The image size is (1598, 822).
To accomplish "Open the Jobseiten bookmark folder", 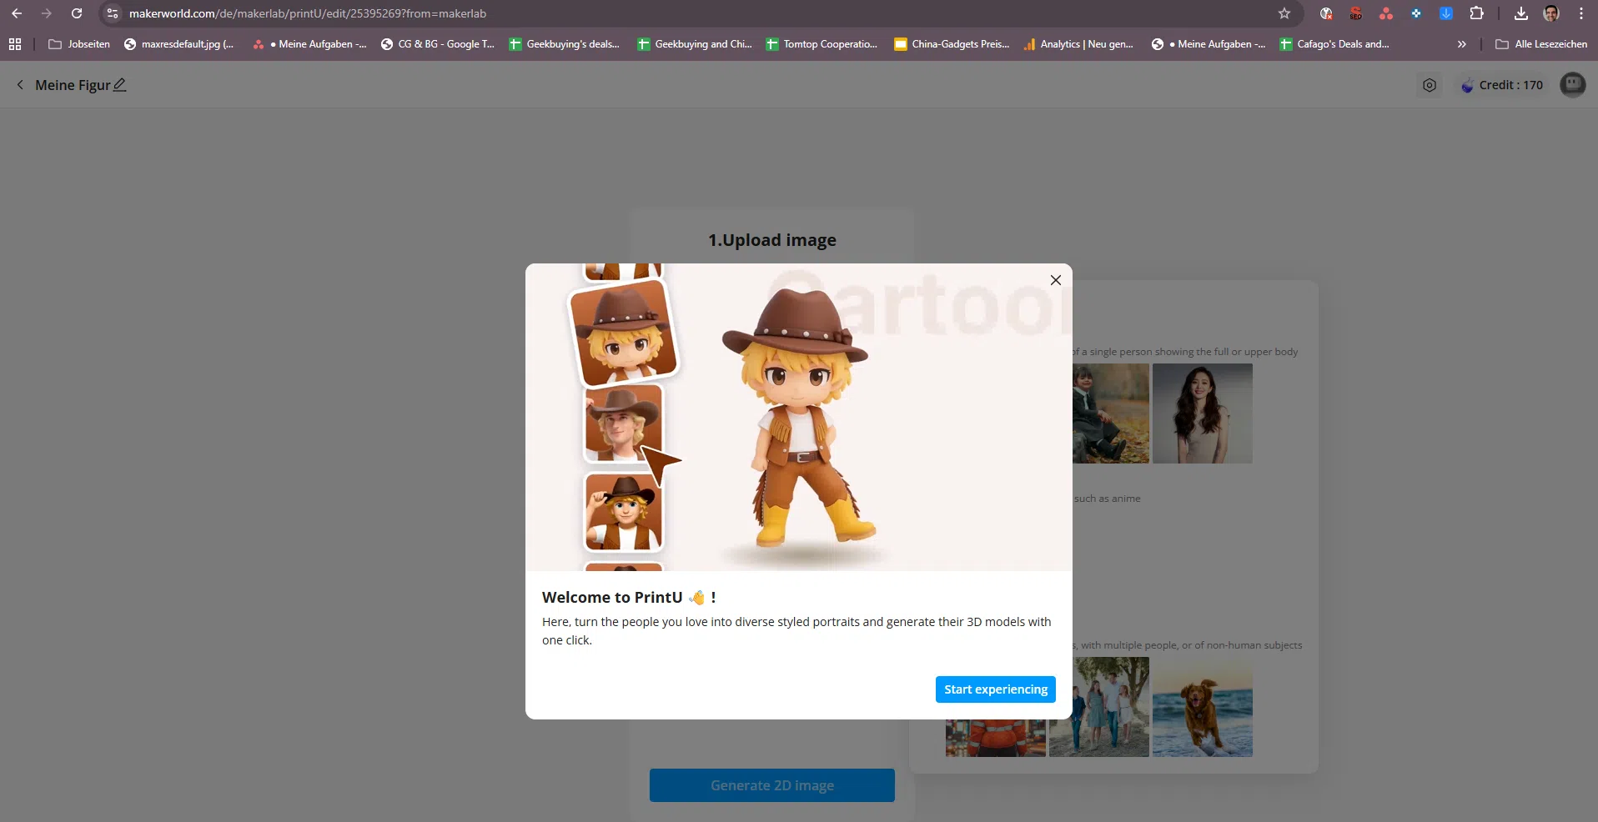I will 79,44.
